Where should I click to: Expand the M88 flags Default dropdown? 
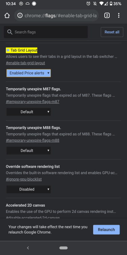point(28,151)
